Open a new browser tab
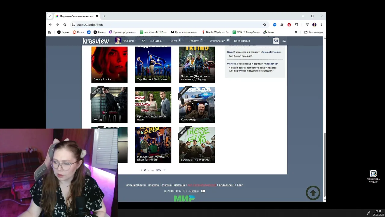The height and width of the screenshot is (217, 385). [x=104, y=16]
